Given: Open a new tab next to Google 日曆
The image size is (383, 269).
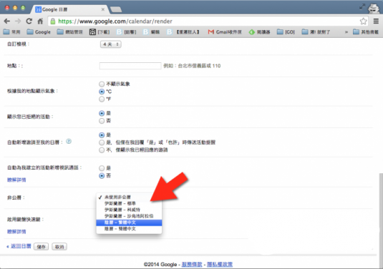Looking at the screenshot, I should [x=116, y=9].
